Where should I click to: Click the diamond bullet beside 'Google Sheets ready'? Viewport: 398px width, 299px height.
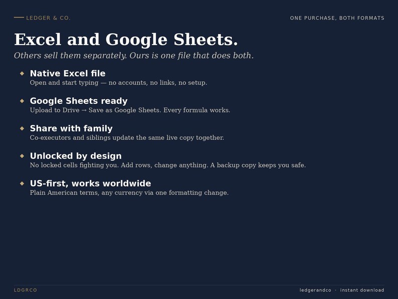[22, 101]
